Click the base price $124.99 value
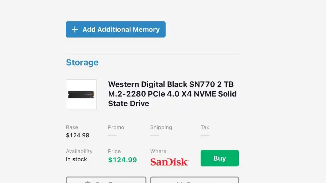Image resolution: width=326 pixels, height=183 pixels. coord(78,135)
